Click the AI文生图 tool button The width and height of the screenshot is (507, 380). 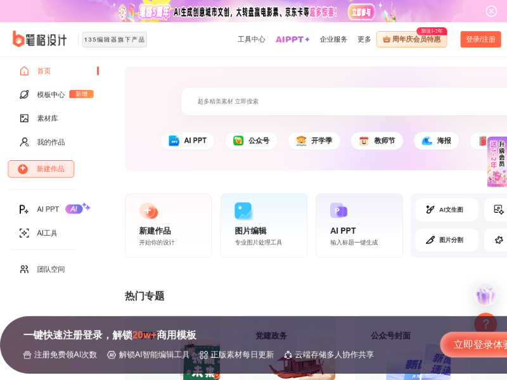pyautogui.click(x=446, y=210)
